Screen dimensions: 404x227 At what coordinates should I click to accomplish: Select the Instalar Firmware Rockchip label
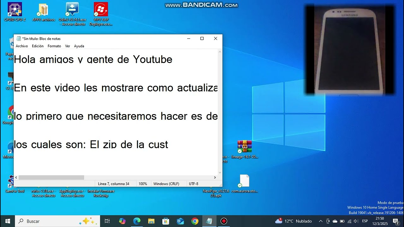click(101, 193)
